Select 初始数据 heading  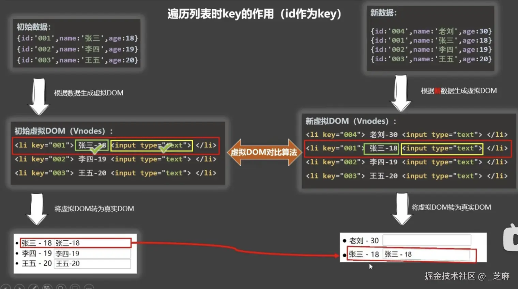click(x=33, y=27)
